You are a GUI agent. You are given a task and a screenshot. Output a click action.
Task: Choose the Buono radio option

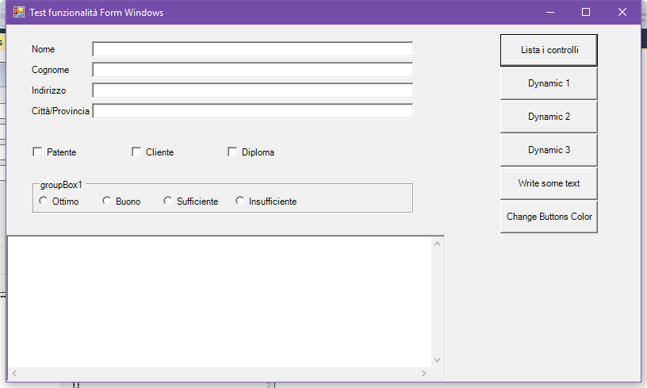point(106,202)
